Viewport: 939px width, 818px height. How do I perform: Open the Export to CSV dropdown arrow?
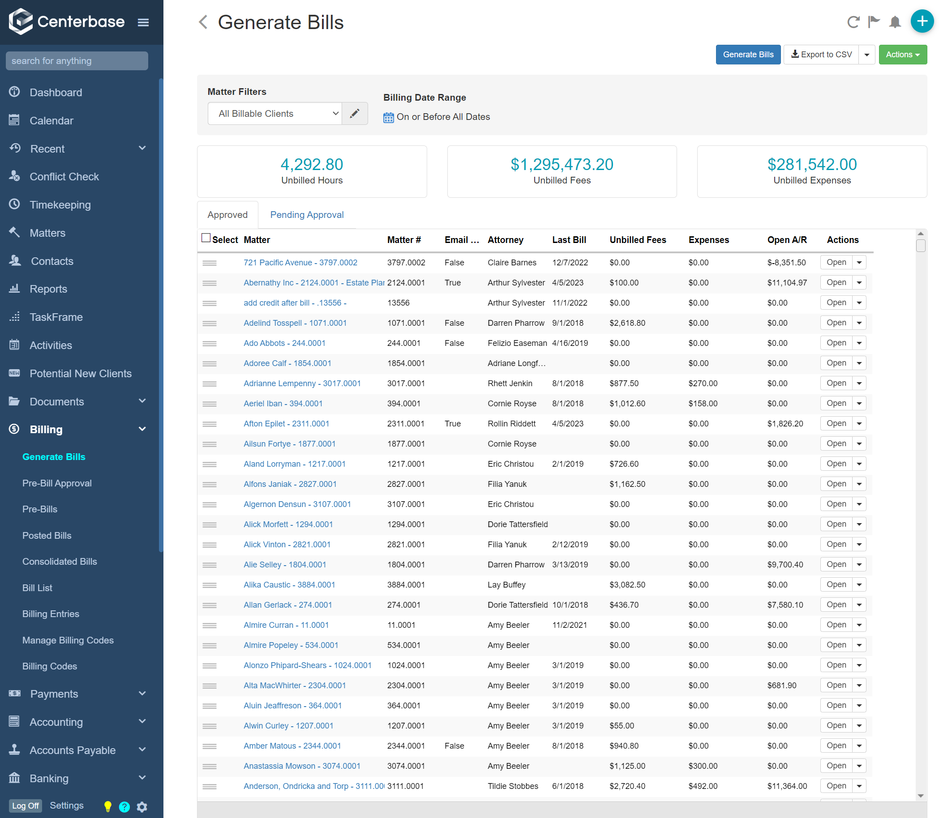[866, 54]
